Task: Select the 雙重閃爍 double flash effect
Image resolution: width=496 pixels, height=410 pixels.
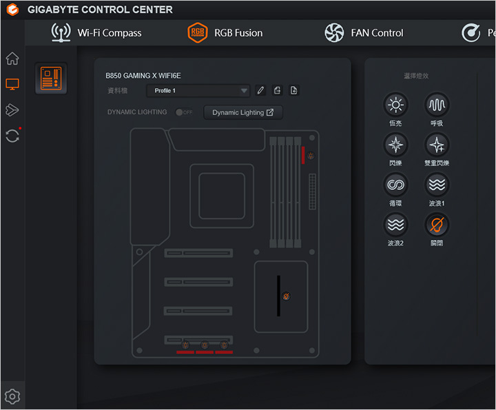Action: [437, 145]
